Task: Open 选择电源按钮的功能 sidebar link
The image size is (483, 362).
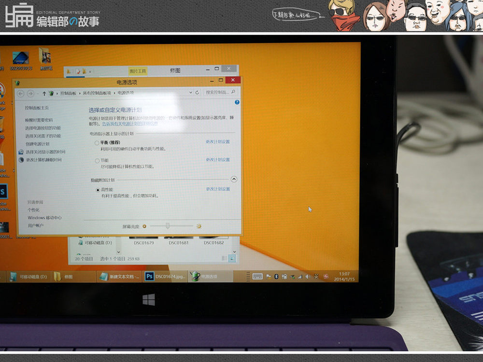Action: coord(43,128)
